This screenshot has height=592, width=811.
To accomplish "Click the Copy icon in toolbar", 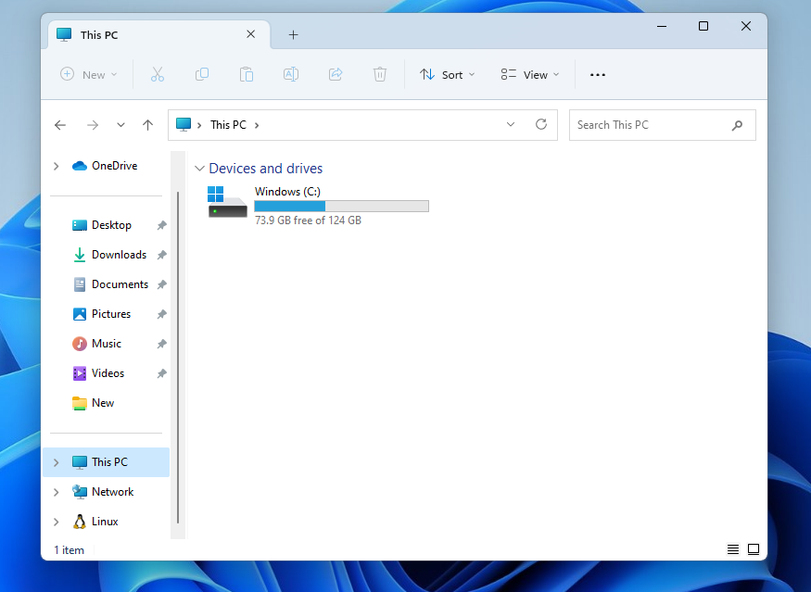I will (201, 74).
